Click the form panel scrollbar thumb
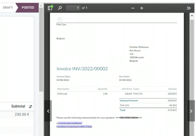The image size is (195, 136). (x=41, y=50)
